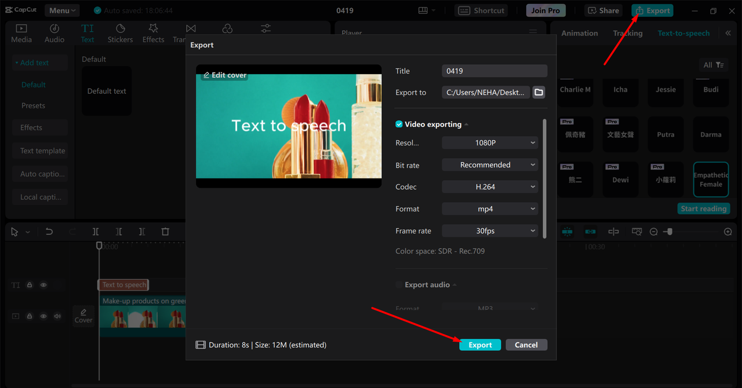The width and height of the screenshot is (742, 388).
Task: Open the Resolution dropdown showing 1080P
Action: click(x=490, y=142)
